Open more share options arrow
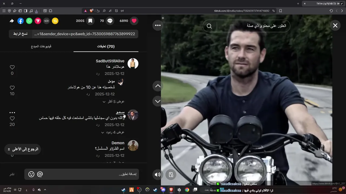Screen dimensions: 346x194 click(12, 21)
